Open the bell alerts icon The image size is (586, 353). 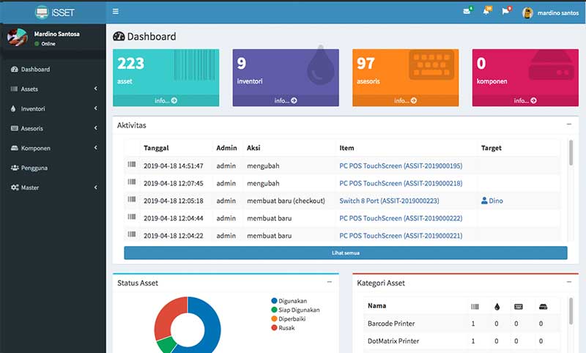coord(486,11)
